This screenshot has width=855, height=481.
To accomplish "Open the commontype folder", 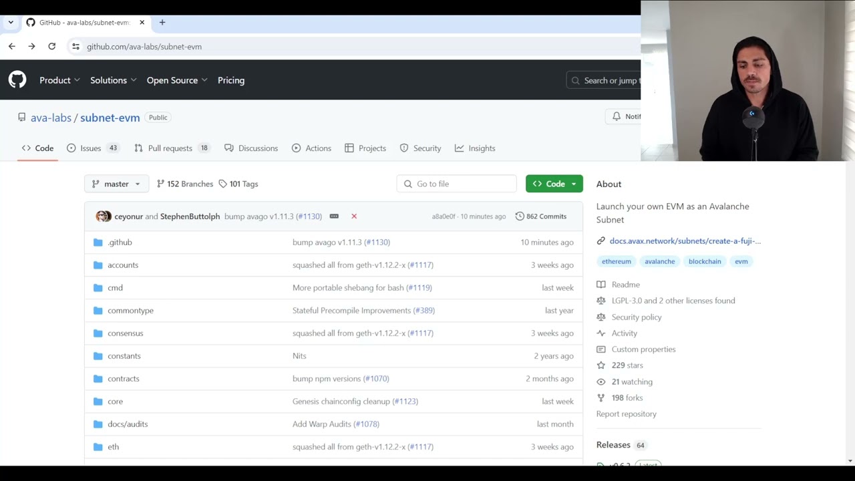I will click(x=130, y=311).
